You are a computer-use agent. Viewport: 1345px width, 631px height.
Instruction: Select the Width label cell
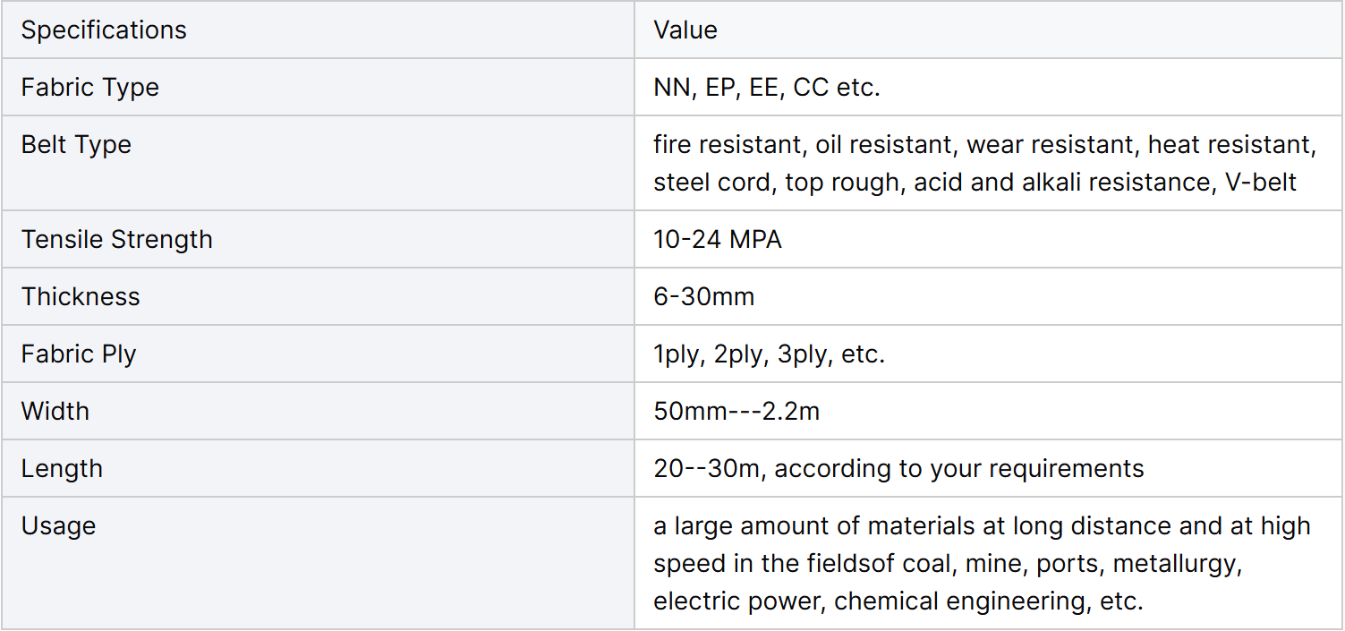[55, 412]
